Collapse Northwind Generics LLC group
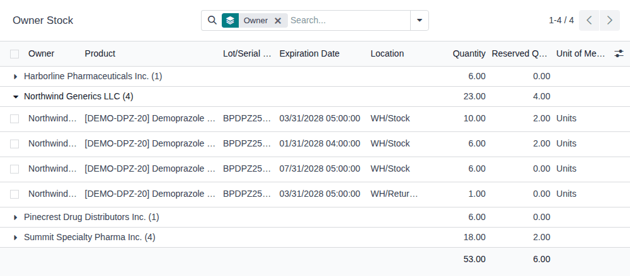 16,97
